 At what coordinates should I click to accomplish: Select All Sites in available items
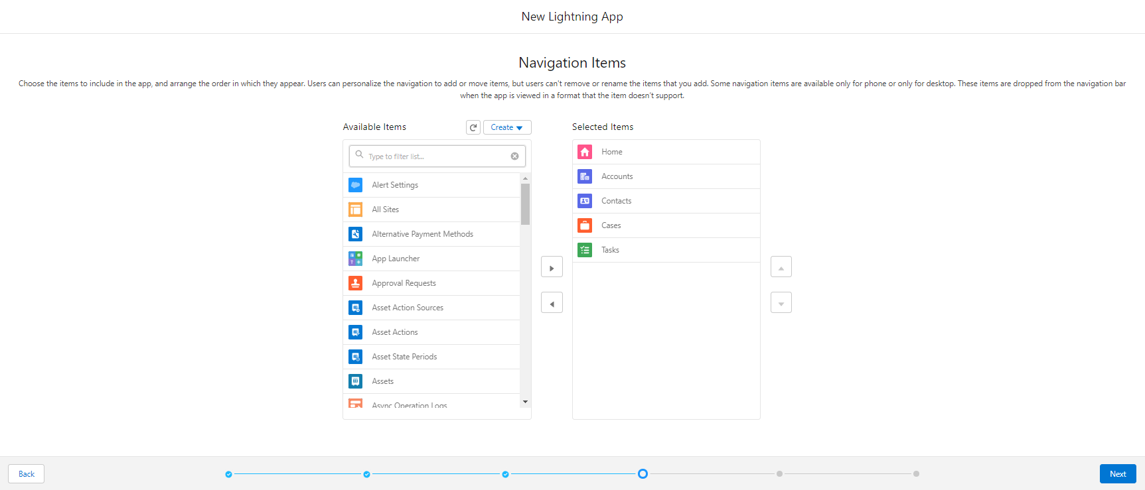[431, 210]
